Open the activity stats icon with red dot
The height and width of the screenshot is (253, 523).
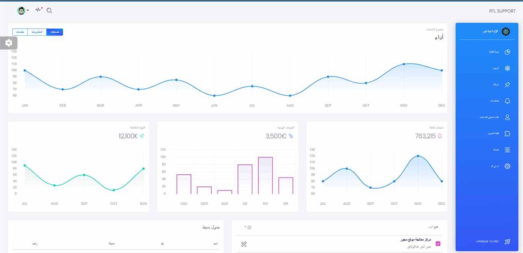pyautogui.click(x=38, y=10)
